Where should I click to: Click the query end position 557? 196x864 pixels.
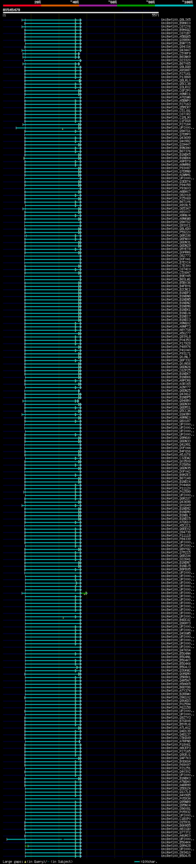pyautogui.click(x=154, y=15)
